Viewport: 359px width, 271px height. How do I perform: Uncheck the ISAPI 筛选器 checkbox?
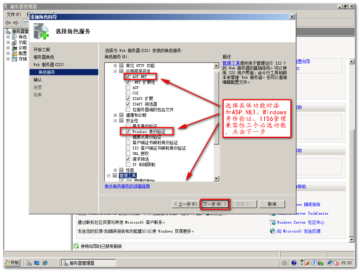[128, 104]
